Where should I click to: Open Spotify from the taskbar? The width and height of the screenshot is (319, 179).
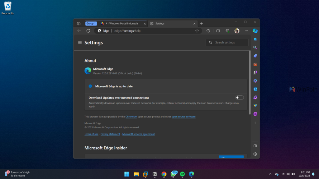(x=182, y=174)
